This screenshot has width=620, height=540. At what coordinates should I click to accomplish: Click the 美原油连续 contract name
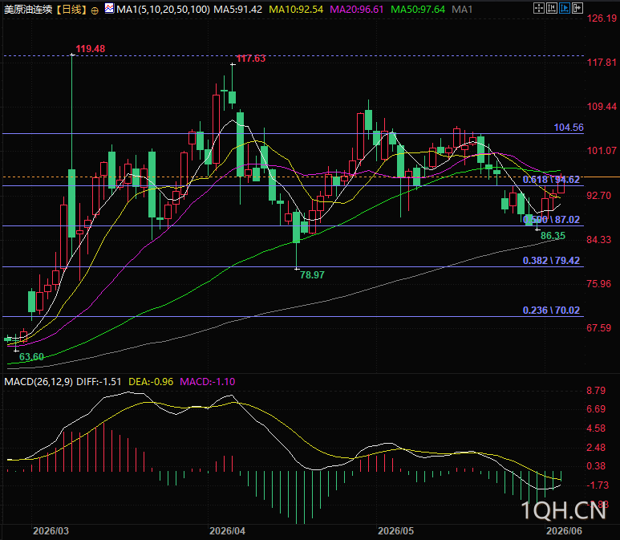click(28, 10)
